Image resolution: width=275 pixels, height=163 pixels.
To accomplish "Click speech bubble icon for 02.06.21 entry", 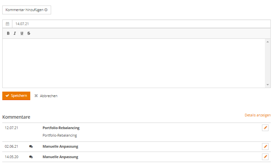I will pos(31,147).
